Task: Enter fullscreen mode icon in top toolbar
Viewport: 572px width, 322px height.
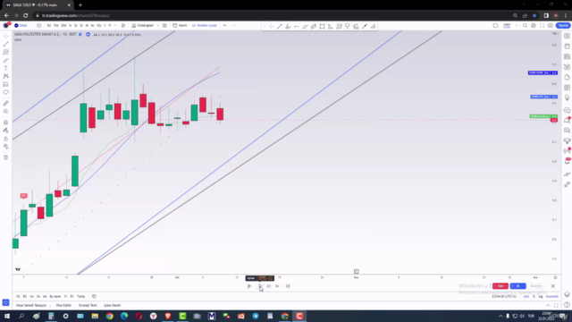Action: click(542, 26)
